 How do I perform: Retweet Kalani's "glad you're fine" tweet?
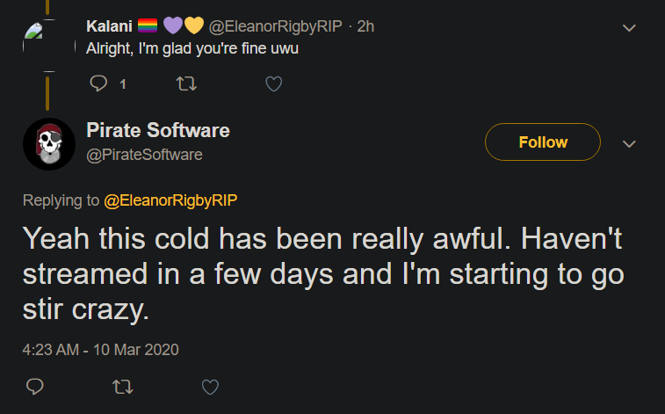[x=185, y=84]
